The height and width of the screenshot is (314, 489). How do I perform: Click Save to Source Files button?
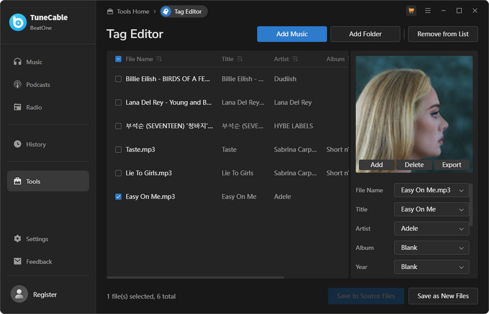point(366,296)
